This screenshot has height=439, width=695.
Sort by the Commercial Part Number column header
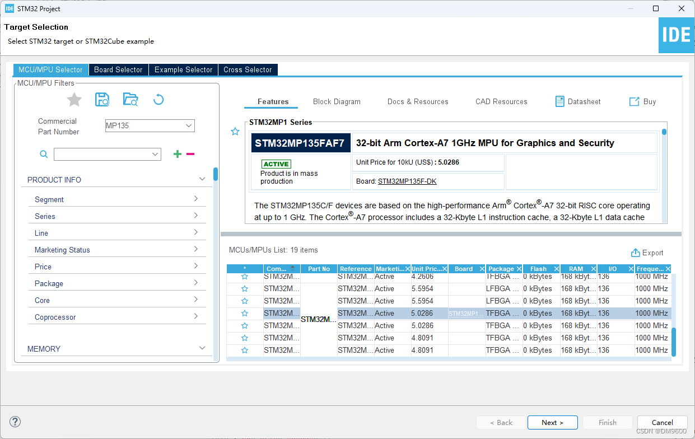point(282,269)
